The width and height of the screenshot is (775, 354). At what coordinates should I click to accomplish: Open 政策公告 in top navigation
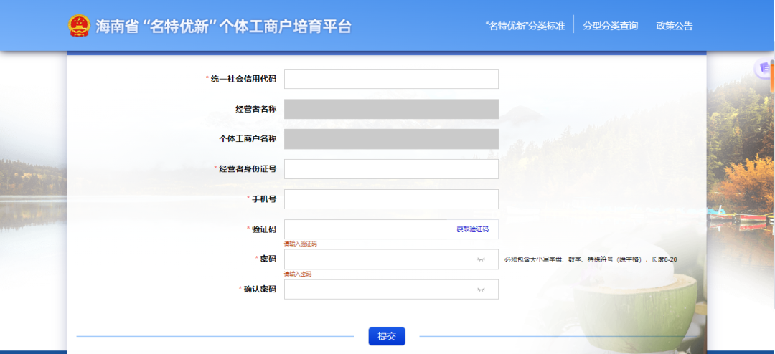coord(674,26)
